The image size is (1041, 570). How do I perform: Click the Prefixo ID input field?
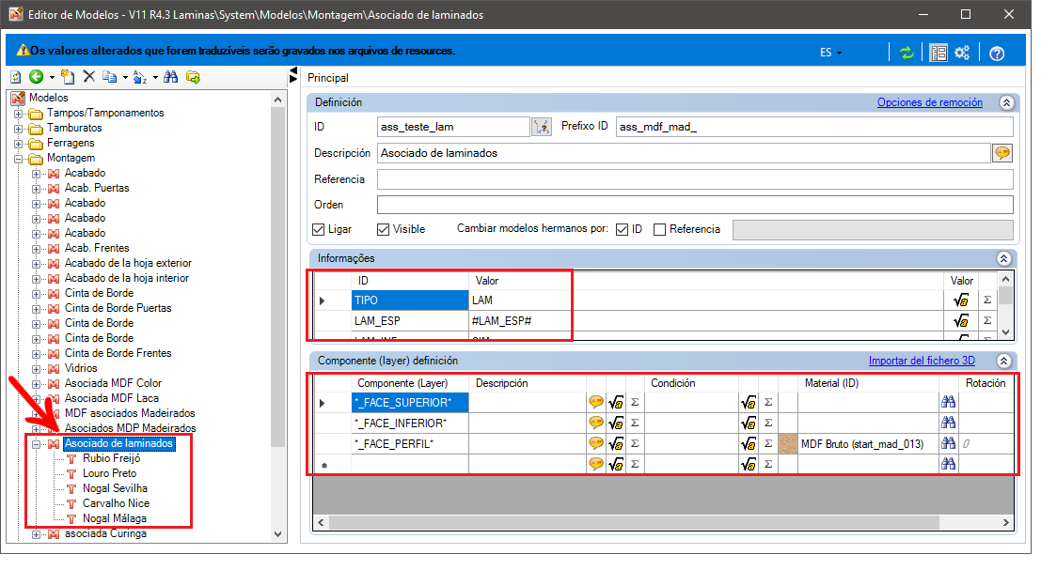click(x=814, y=127)
